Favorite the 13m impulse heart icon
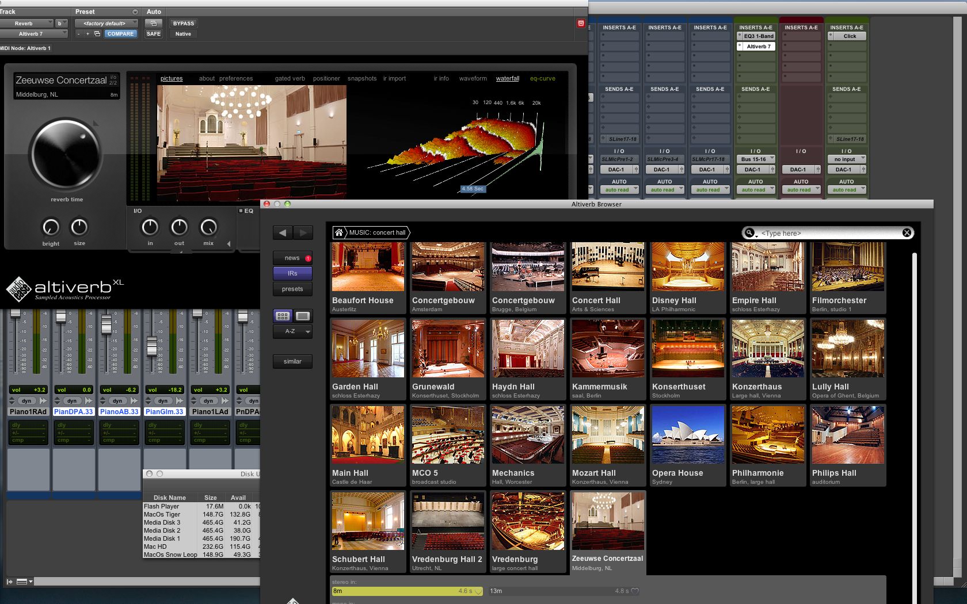The width and height of the screenshot is (967, 604). click(x=635, y=591)
